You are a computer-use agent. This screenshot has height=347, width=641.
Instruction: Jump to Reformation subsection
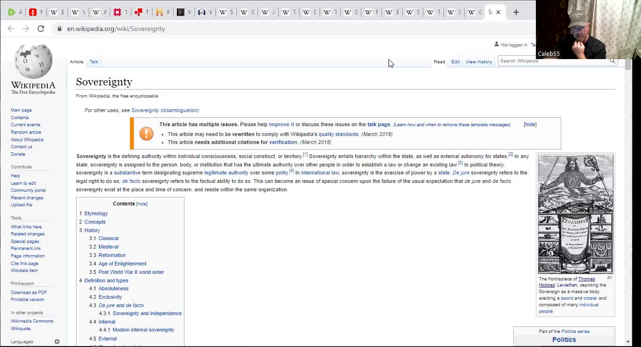pyautogui.click(x=112, y=255)
